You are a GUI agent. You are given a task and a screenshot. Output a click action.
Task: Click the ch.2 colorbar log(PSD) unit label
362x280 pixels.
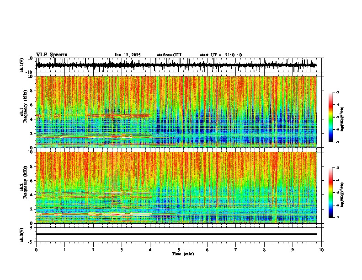[x=342, y=194]
